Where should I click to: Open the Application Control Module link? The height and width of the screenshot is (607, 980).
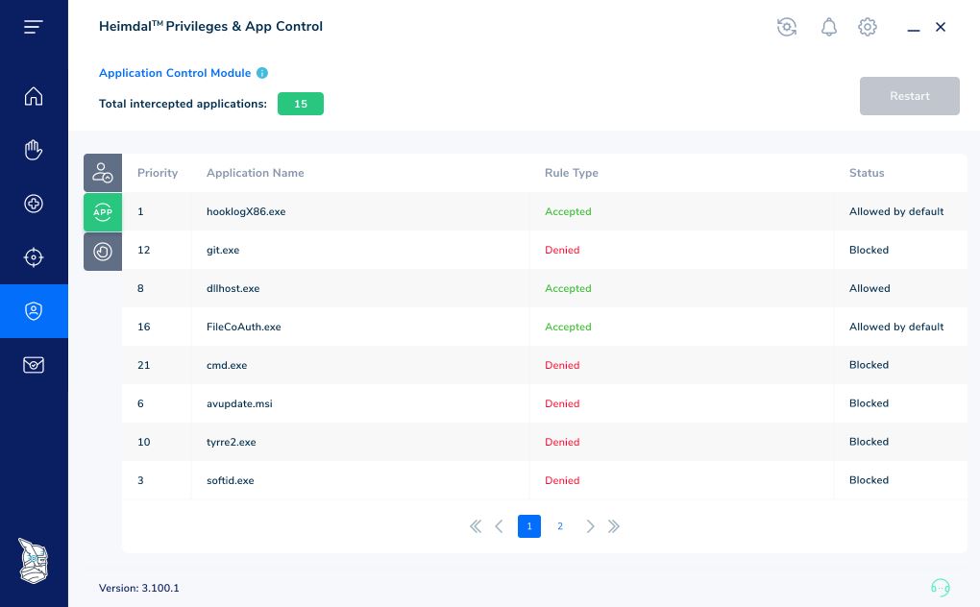point(174,73)
